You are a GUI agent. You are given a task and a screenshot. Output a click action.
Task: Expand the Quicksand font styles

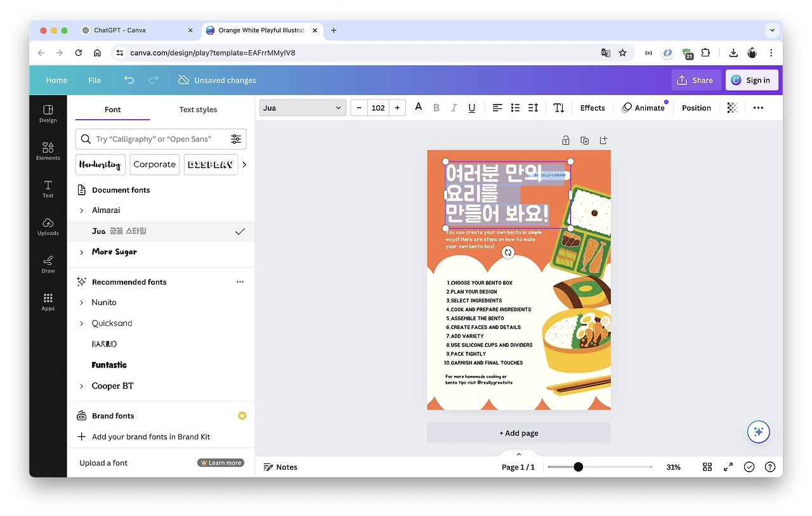(82, 324)
